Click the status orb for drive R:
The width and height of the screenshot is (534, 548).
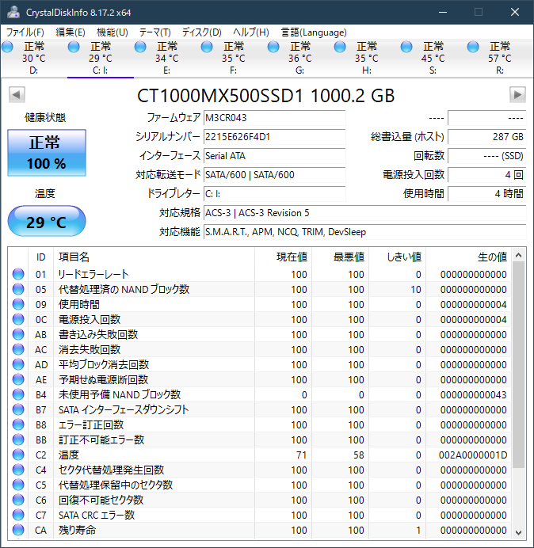(473, 47)
